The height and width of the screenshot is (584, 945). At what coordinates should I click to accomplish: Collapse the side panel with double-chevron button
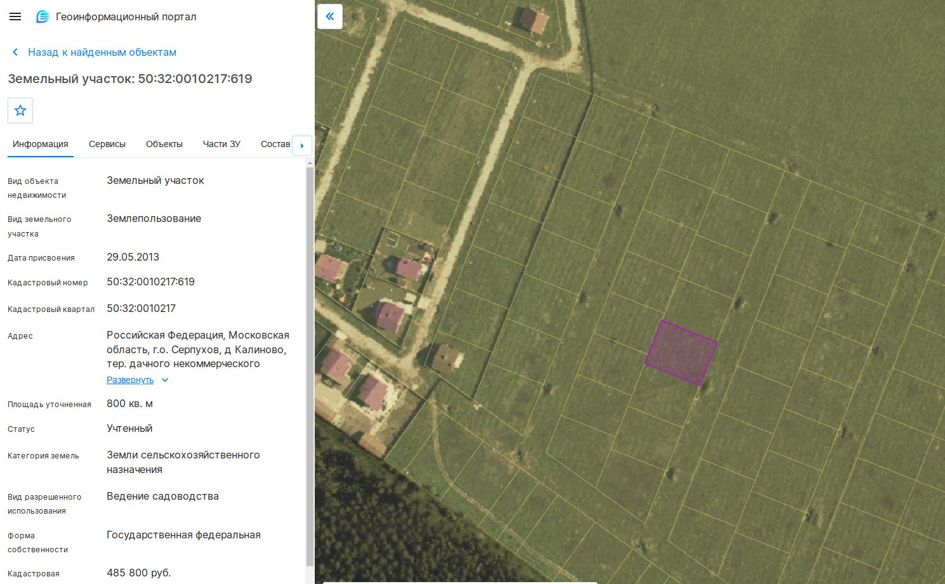(x=330, y=16)
